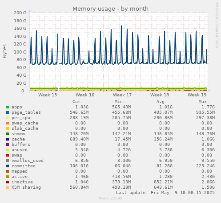
Task: Click vmalloc_used max value 9.55G
Action: click(208, 161)
